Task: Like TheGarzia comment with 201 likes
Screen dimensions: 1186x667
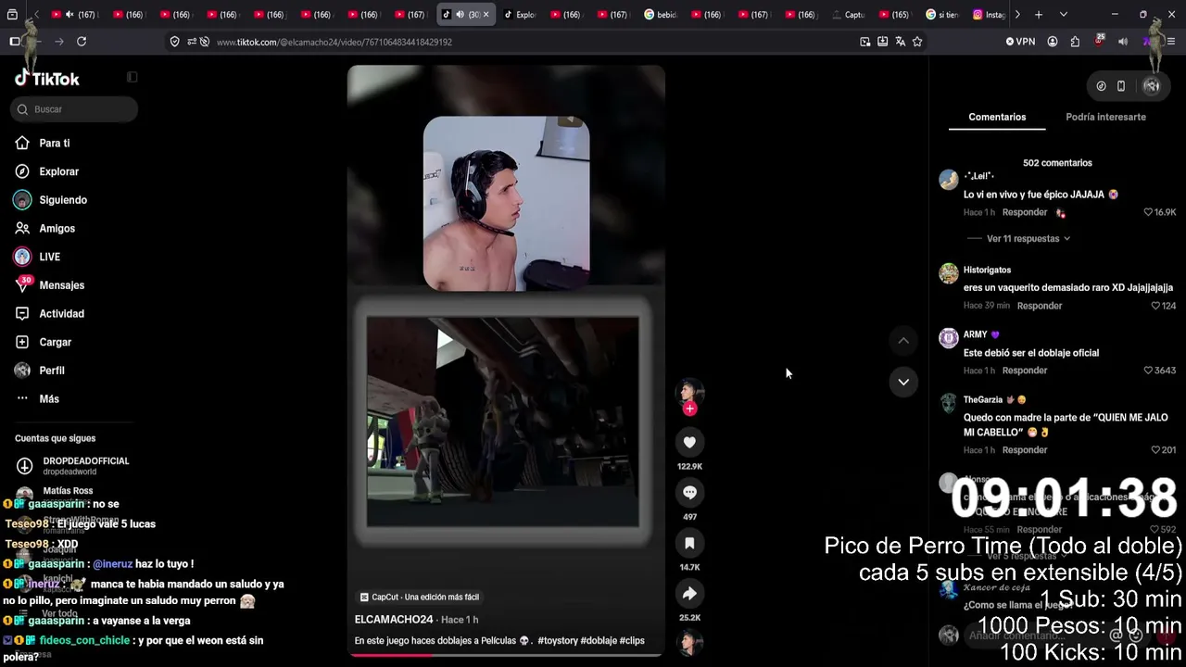Action: pyautogui.click(x=1155, y=450)
